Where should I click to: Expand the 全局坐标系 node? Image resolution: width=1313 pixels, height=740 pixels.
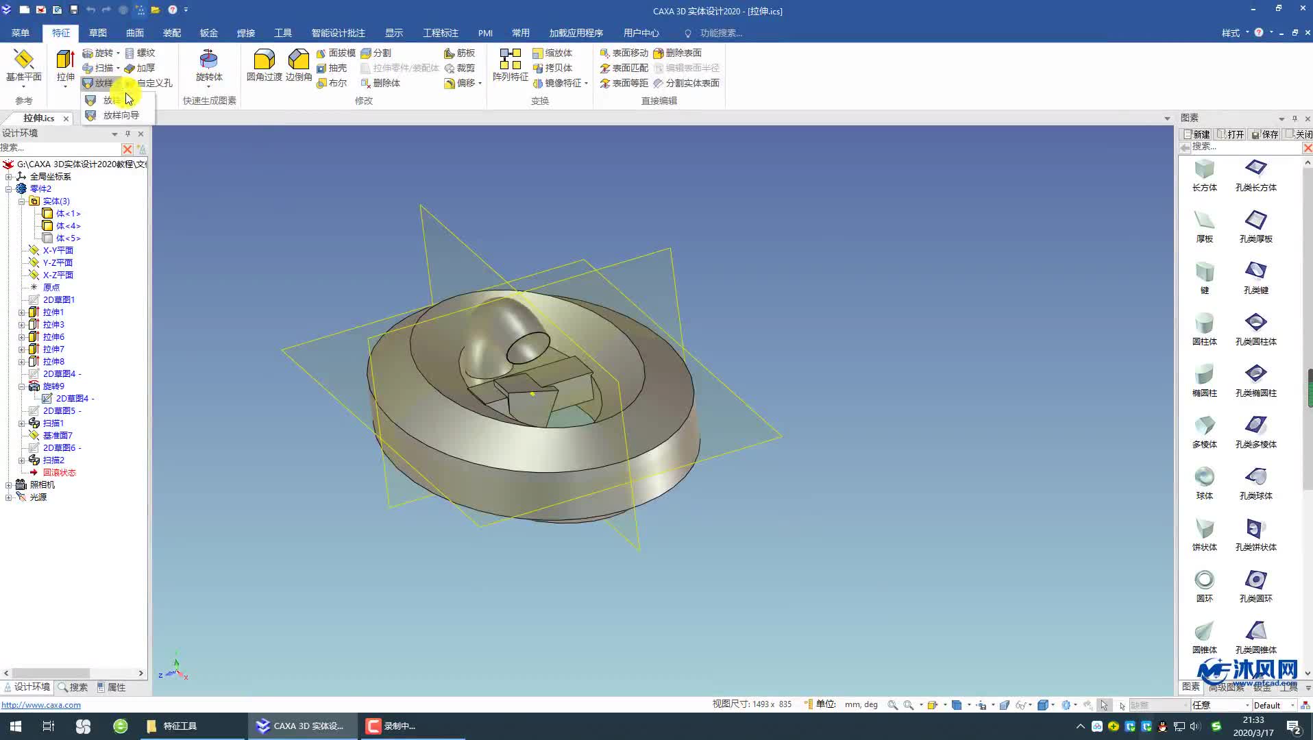click(x=8, y=177)
